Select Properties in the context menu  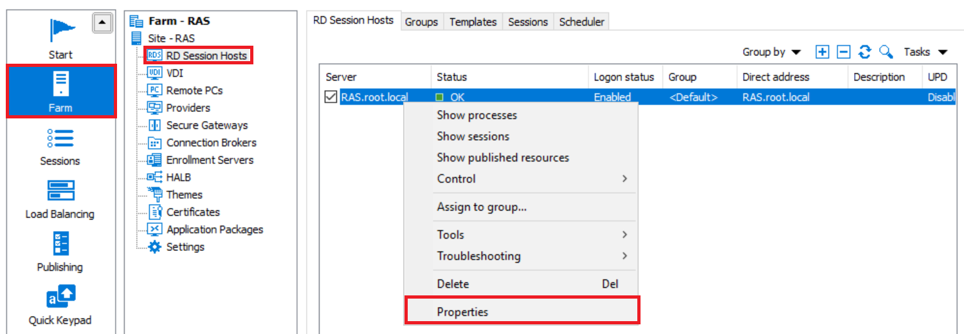click(x=462, y=312)
